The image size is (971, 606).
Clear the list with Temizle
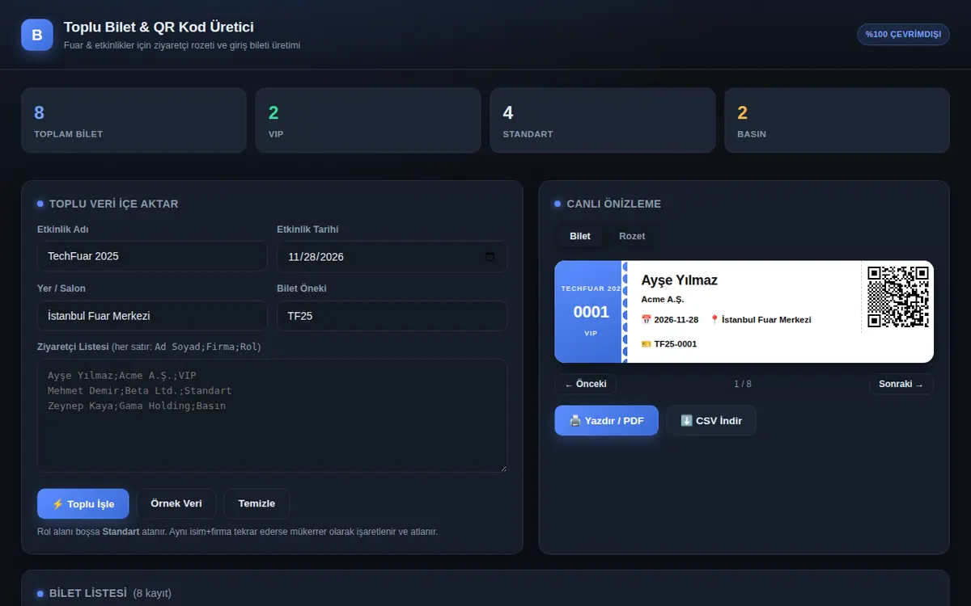257,503
